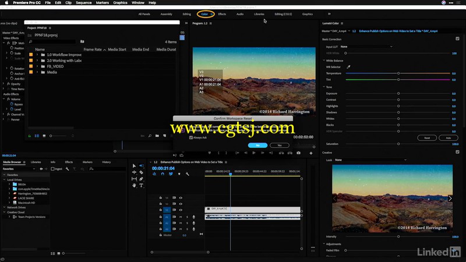Click the Auto button in Lumetri Tone

(448, 138)
